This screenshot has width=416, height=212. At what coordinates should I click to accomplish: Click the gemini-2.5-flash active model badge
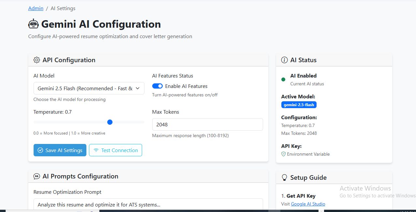pos(299,105)
